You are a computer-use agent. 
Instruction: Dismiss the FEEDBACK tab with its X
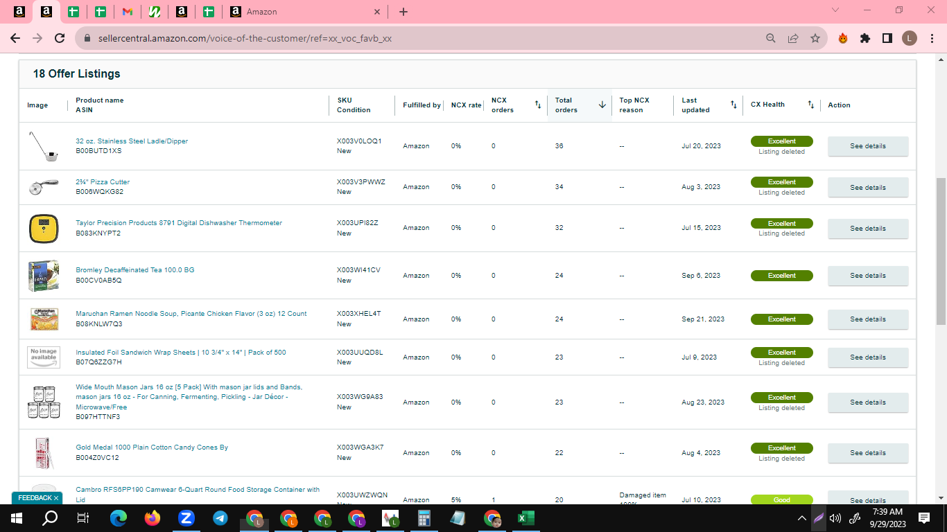point(56,498)
